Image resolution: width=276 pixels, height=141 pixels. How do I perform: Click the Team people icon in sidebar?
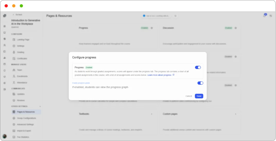tap(14, 70)
